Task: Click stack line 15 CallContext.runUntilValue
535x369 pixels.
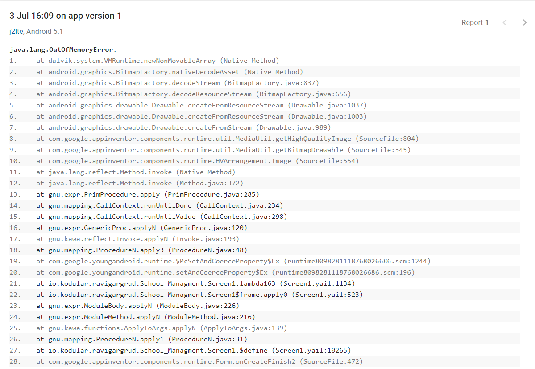Action: coord(162,217)
